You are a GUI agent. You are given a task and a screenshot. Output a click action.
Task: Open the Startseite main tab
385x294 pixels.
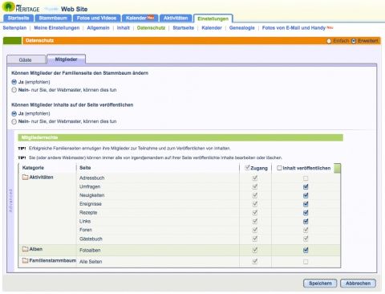pyautogui.click(x=18, y=18)
